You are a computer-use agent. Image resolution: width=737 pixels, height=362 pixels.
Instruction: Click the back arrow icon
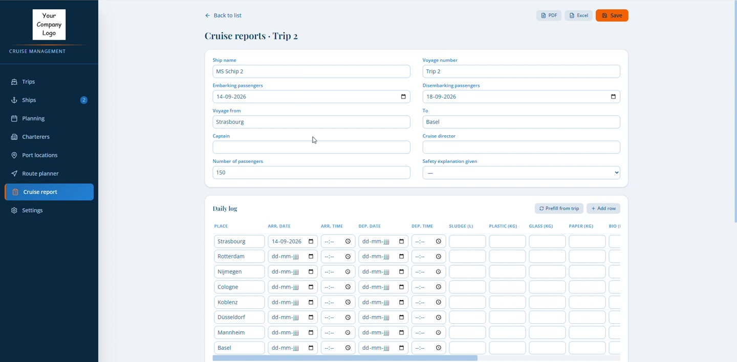click(207, 15)
